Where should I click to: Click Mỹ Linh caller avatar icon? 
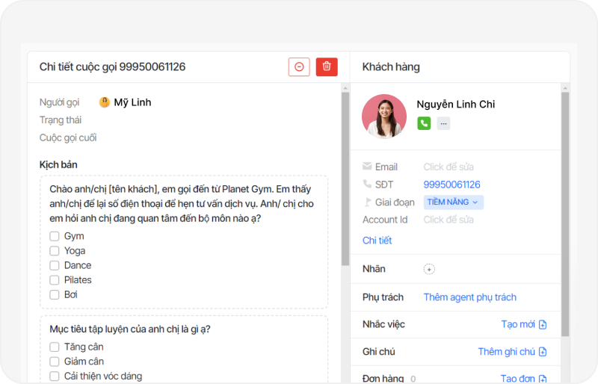click(x=105, y=102)
